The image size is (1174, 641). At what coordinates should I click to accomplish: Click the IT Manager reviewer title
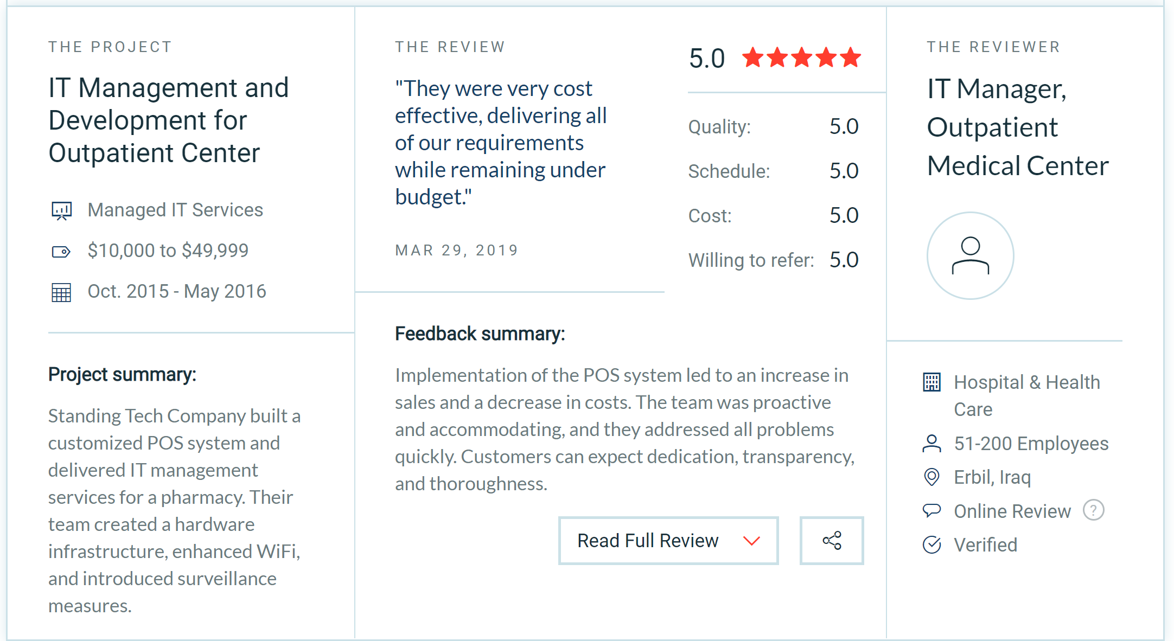coord(1018,127)
